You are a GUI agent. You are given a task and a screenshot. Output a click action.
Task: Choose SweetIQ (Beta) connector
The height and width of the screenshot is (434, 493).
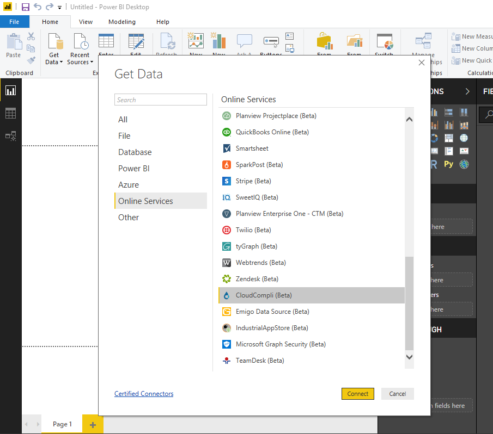[312, 197]
